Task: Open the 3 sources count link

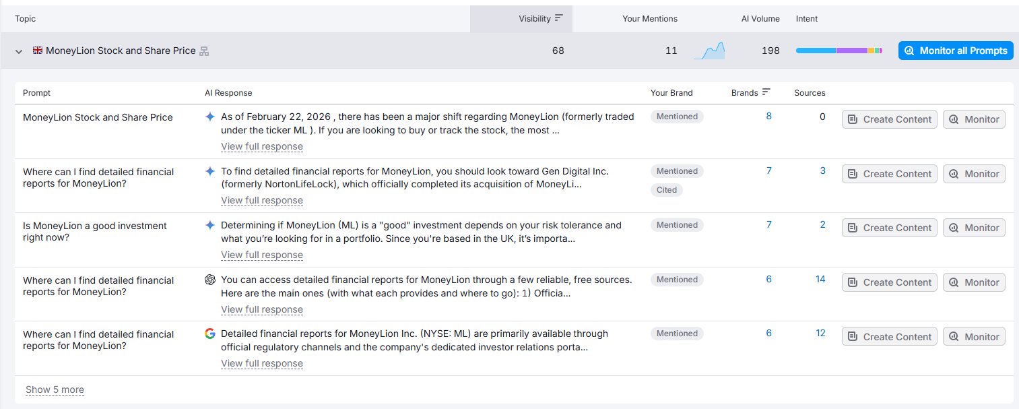Action: [x=822, y=171]
